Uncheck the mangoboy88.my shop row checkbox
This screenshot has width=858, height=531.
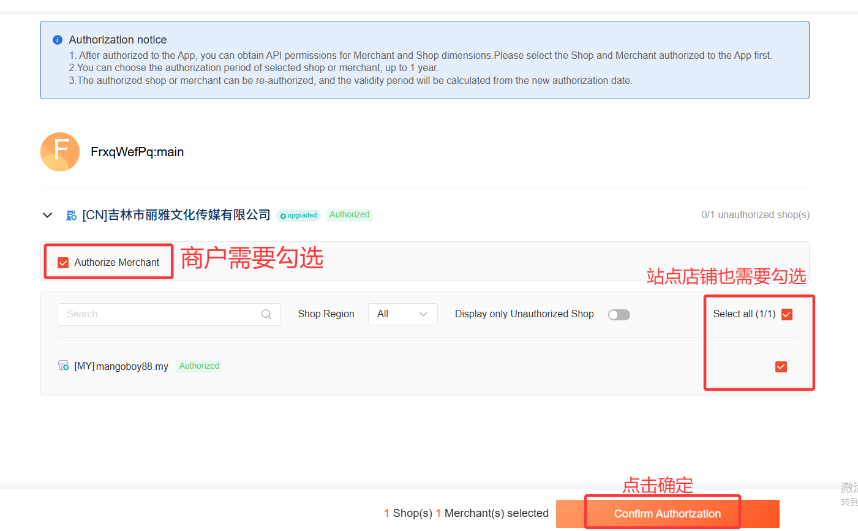[x=781, y=367]
